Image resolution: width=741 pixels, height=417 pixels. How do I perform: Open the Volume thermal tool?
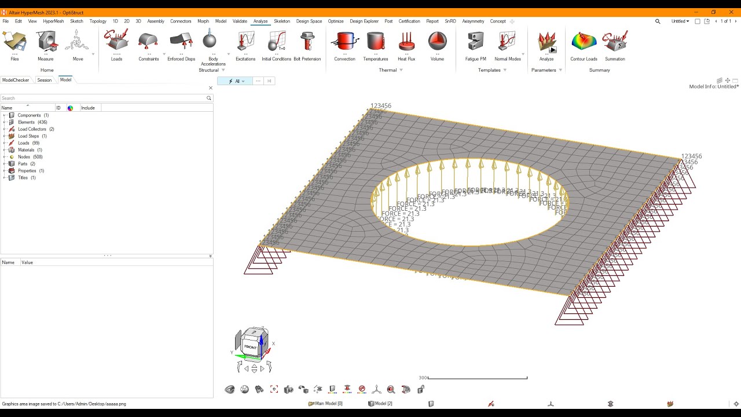click(437, 46)
